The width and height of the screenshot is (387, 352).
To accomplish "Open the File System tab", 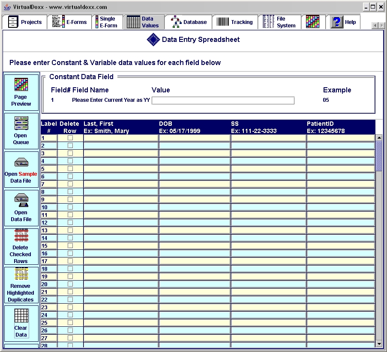I will pyautogui.click(x=279, y=22).
